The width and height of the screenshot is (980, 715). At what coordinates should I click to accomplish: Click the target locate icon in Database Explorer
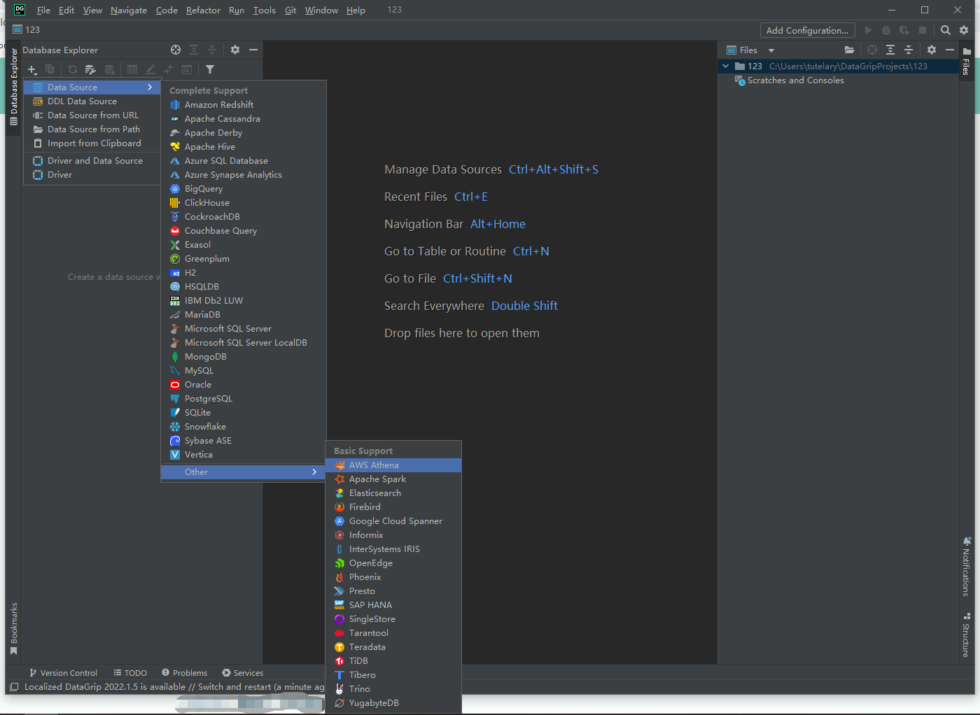click(x=176, y=50)
